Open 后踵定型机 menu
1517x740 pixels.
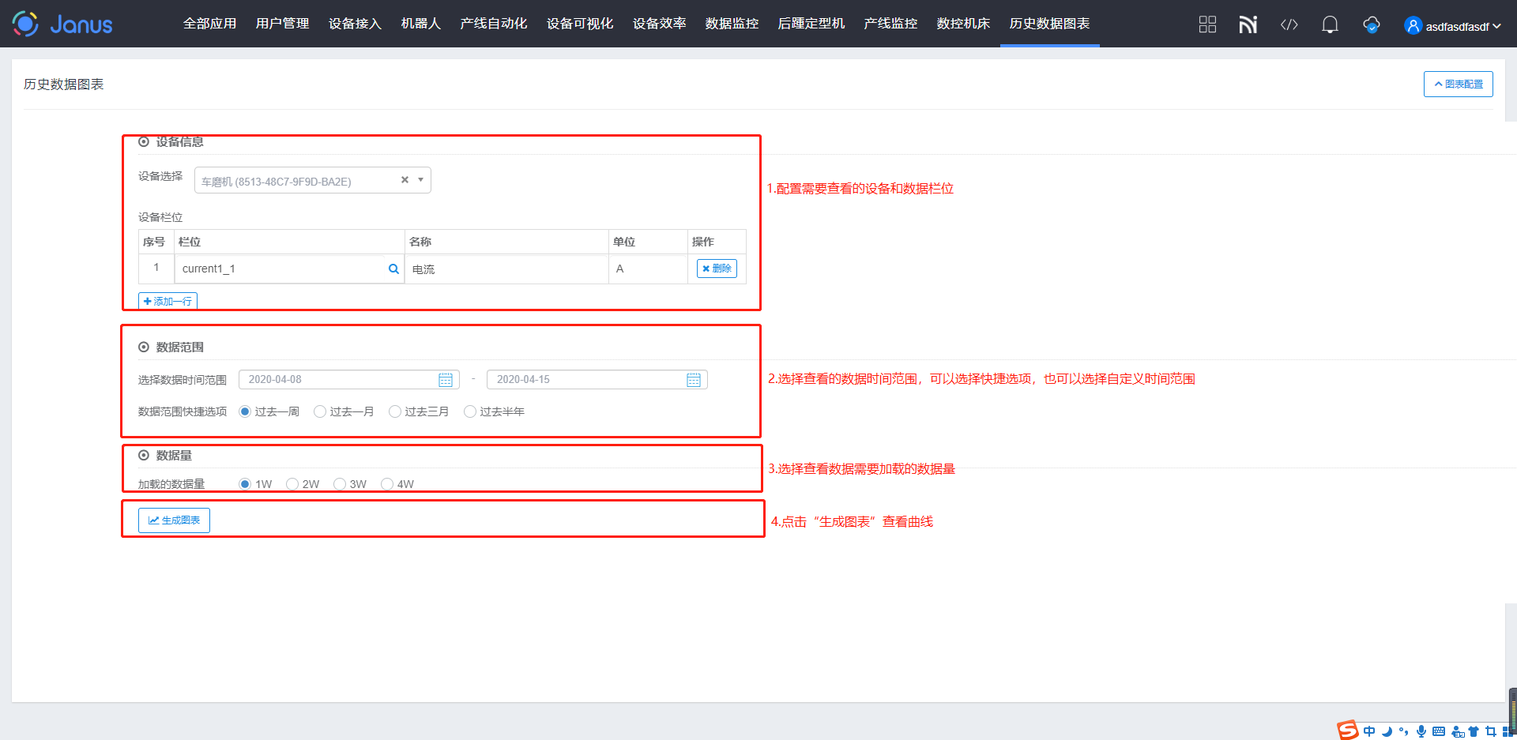(811, 24)
